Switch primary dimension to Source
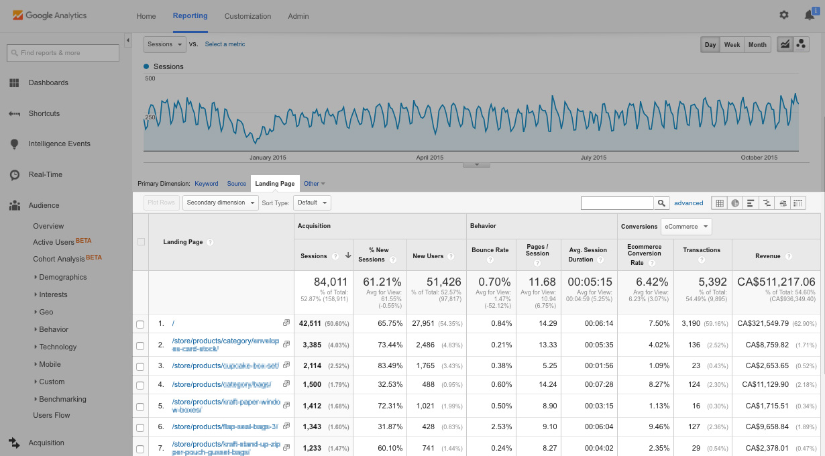 (237, 184)
